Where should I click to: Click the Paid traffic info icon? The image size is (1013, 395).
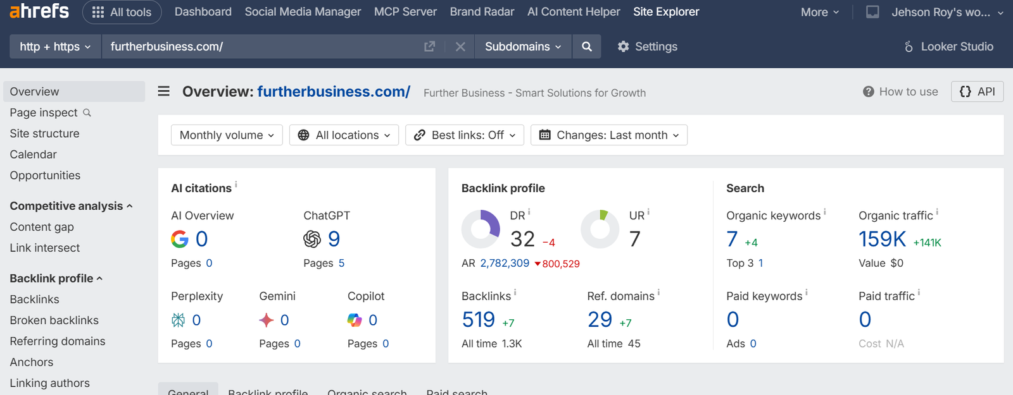(919, 292)
